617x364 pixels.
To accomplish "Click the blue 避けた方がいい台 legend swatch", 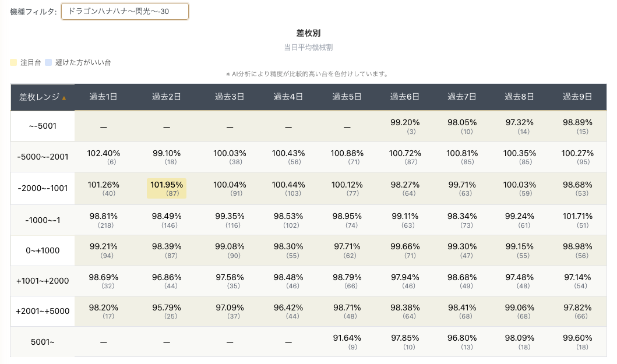I will pos(48,62).
